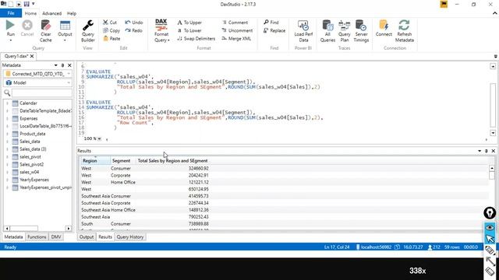Image resolution: width=499 pixels, height=280 pixels.
Task: Convert selection To Lower
Action: pyautogui.click(x=189, y=30)
